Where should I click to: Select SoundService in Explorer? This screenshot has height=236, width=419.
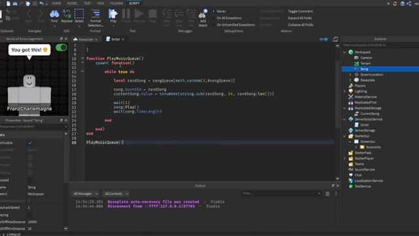point(365,170)
